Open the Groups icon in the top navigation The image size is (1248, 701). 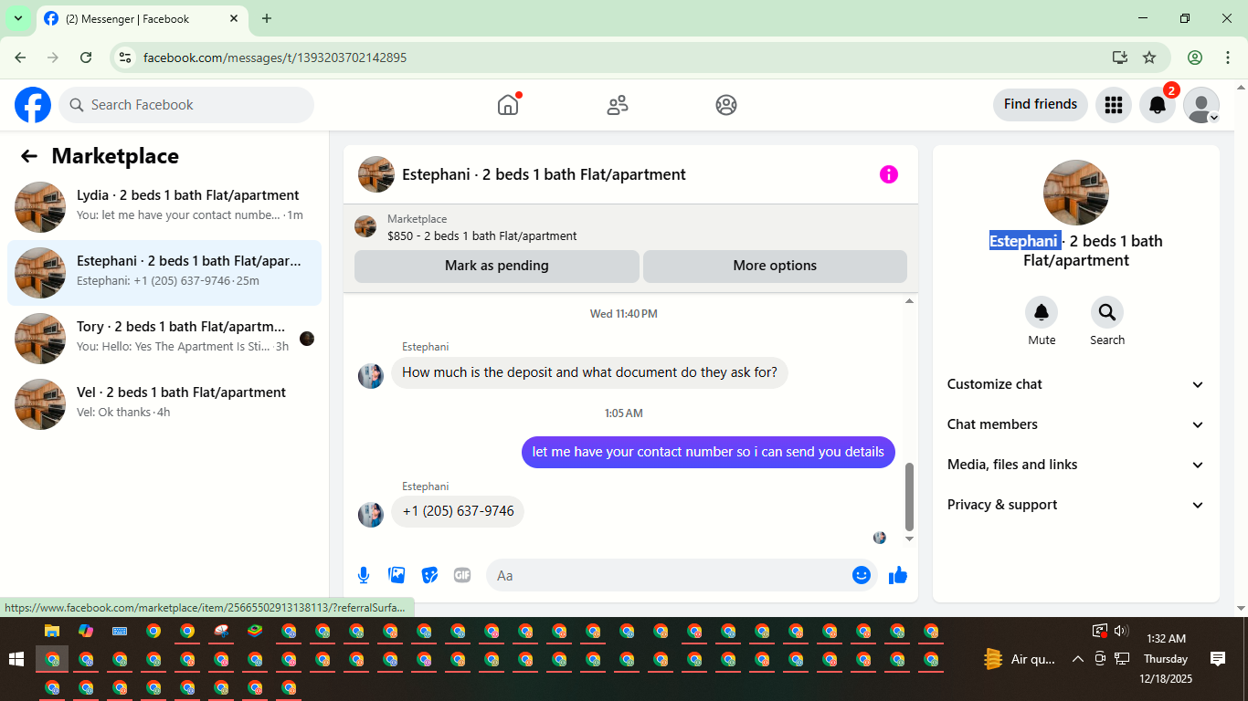click(x=726, y=105)
